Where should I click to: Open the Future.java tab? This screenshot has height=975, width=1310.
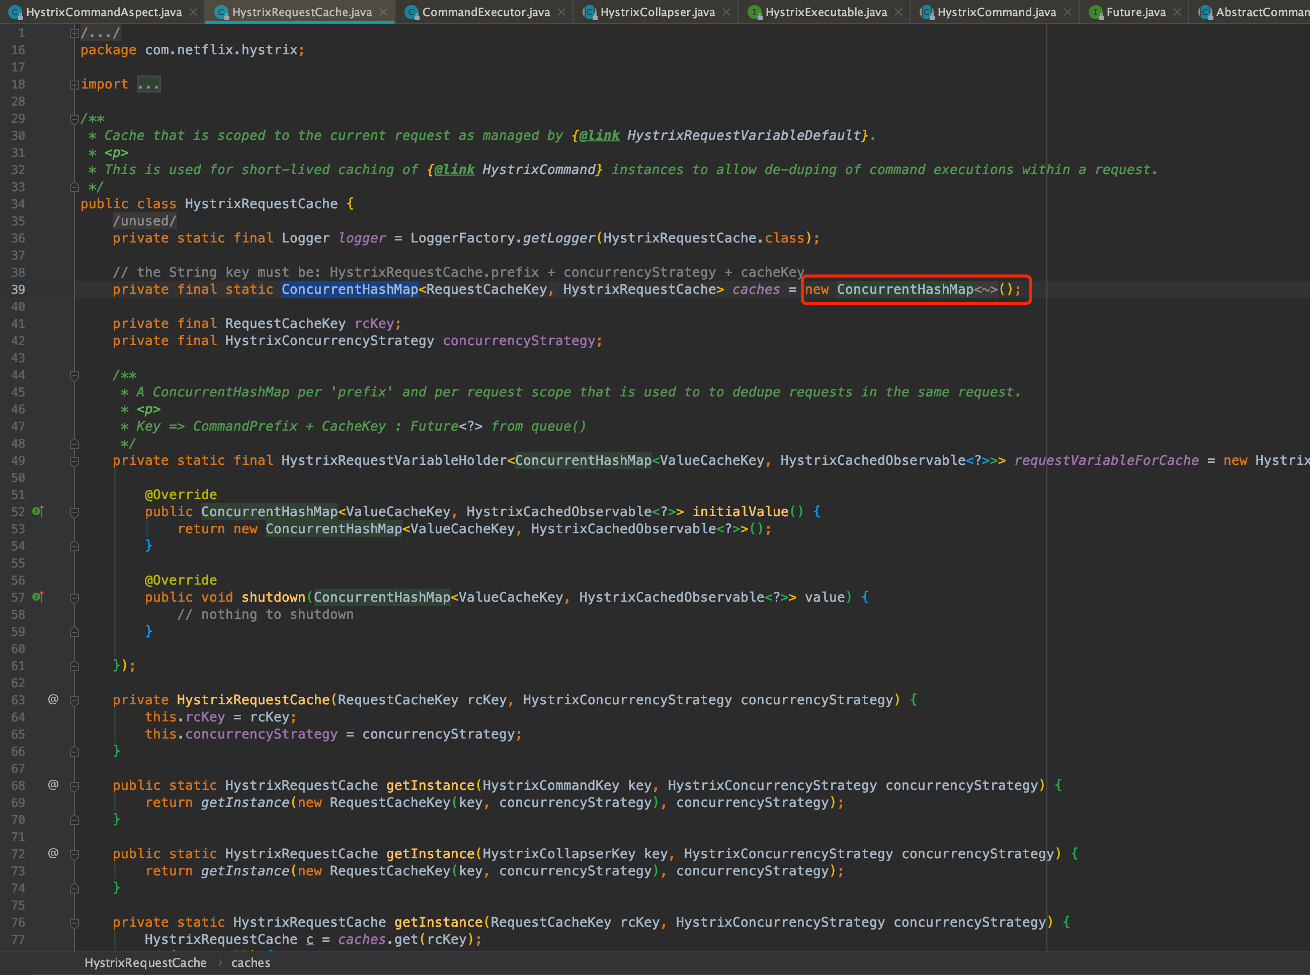[x=1135, y=13]
